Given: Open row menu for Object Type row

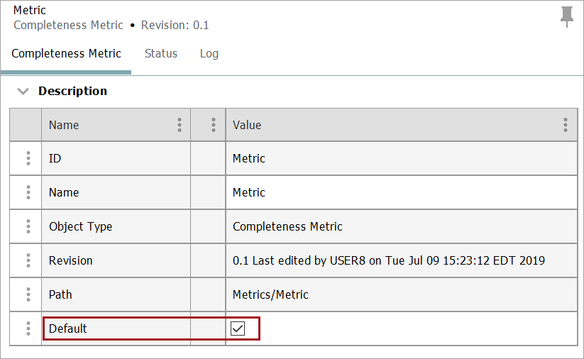Looking at the screenshot, I should (x=28, y=226).
